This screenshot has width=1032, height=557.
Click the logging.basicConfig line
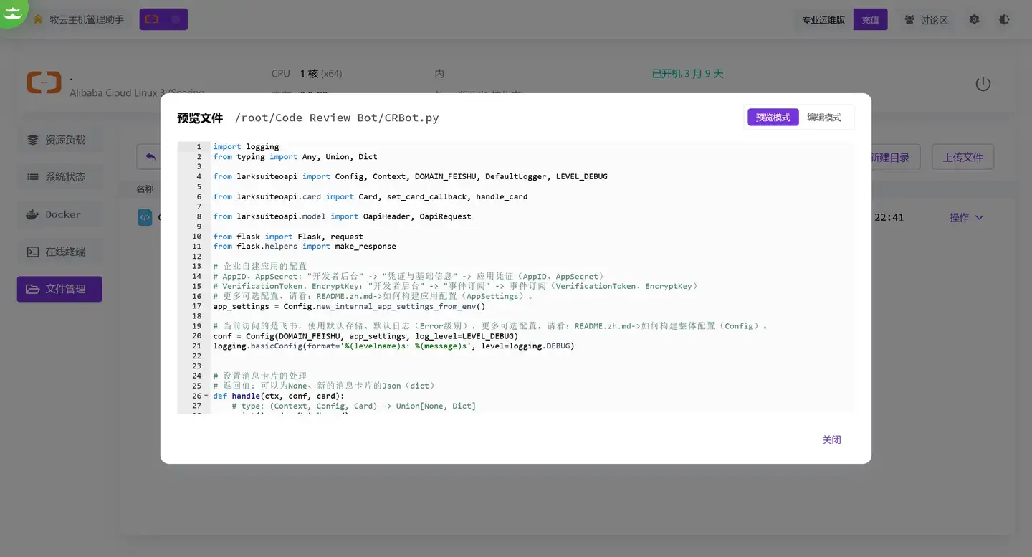pyautogui.click(x=393, y=346)
